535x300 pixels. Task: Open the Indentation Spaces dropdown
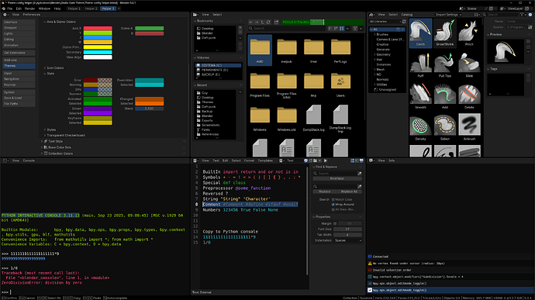pos(347,240)
